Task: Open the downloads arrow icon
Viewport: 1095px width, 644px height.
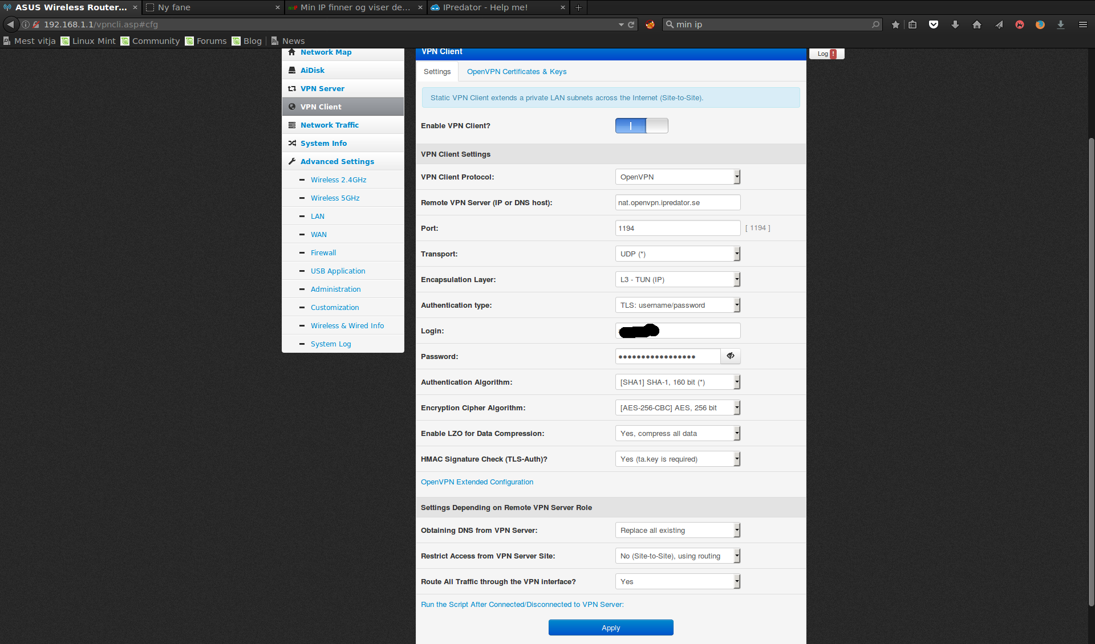Action: (955, 25)
